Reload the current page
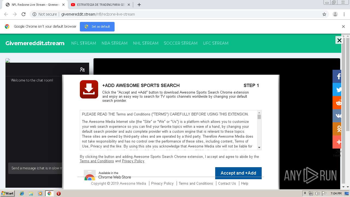The width and height of the screenshot is (350, 197). (x=24, y=14)
